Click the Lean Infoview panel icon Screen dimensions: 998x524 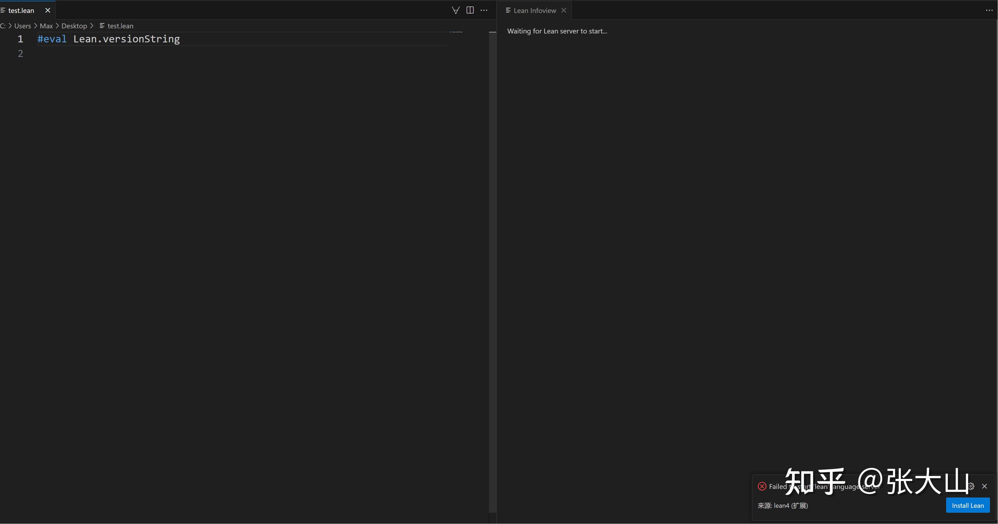click(x=508, y=11)
